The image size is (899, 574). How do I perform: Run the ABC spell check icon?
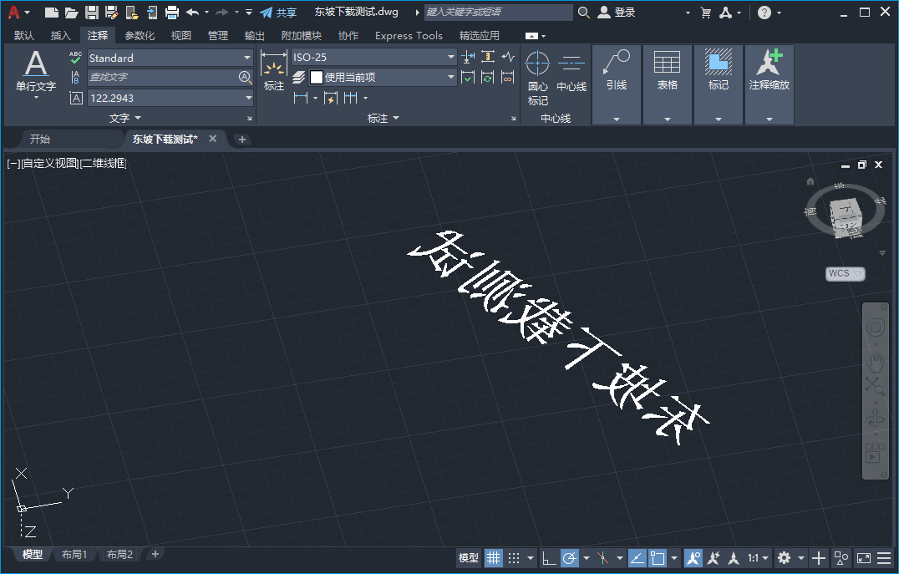click(x=75, y=58)
